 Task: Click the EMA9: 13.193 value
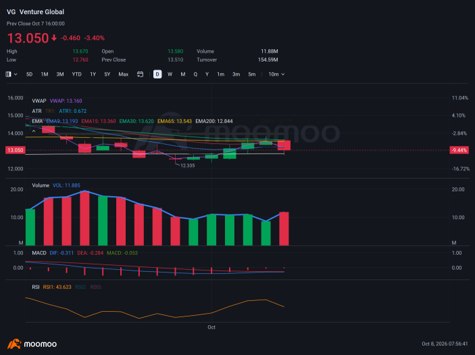pos(62,121)
